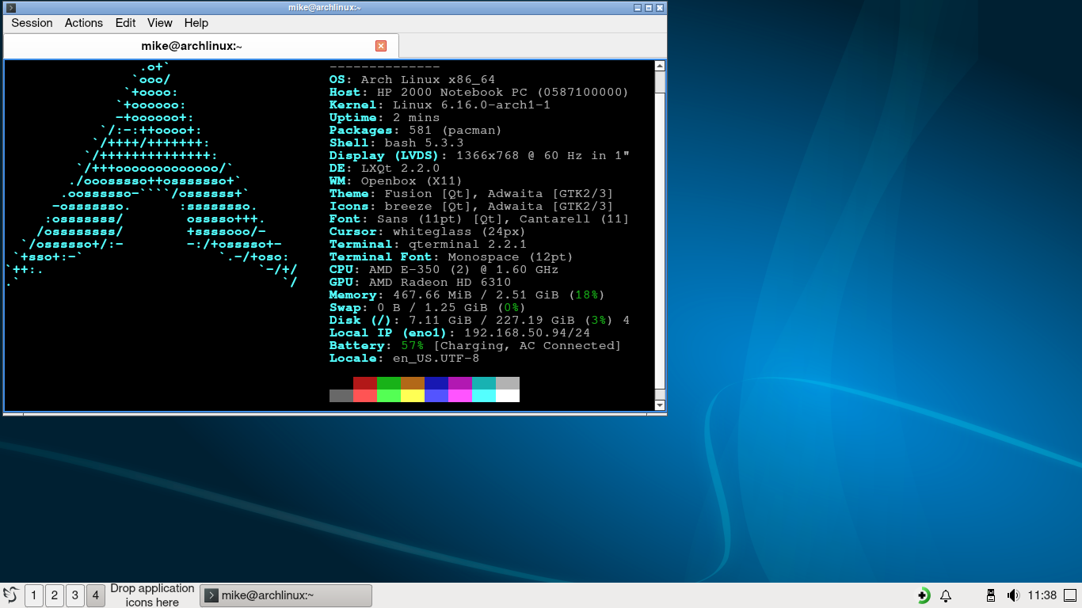Click the green color swatch in the top row
This screenshot has height=608, width=1082.
coord(389,383)
